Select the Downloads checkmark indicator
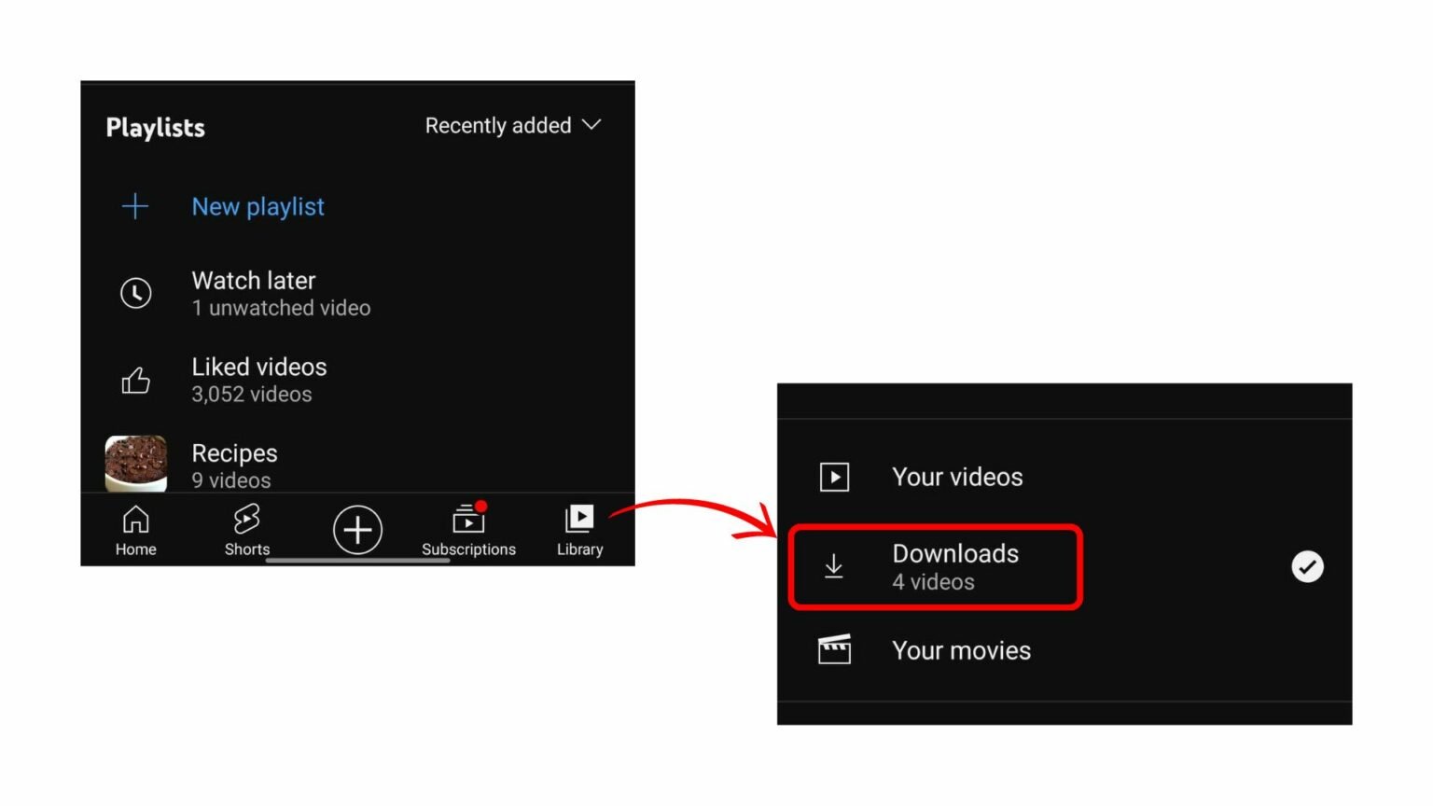 1306,566
